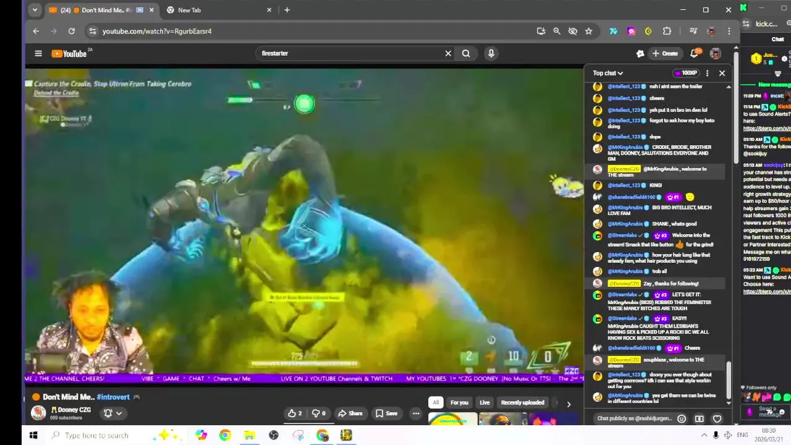Open the YouTube account avatar menu

tap(716, 54)
